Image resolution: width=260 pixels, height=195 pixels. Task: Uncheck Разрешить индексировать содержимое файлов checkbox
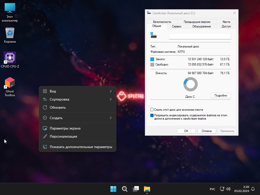152,115
